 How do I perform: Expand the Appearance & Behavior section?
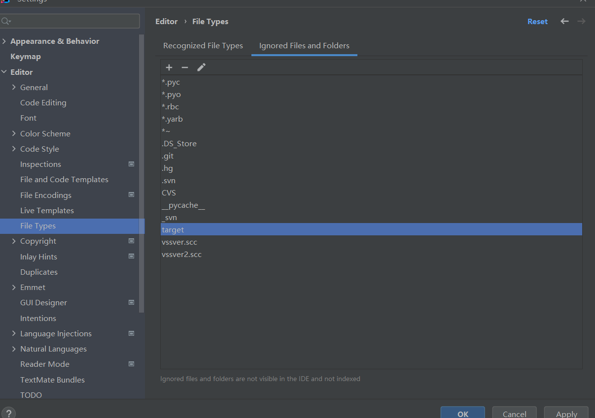pos(4,41)
